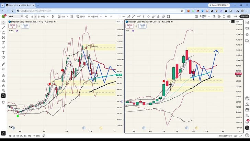Image resolution: width=250 pixels, height=141 pixels.
Task: Select the rectangle drawing tool in top toolbar
Action: (x=168, y=17)
